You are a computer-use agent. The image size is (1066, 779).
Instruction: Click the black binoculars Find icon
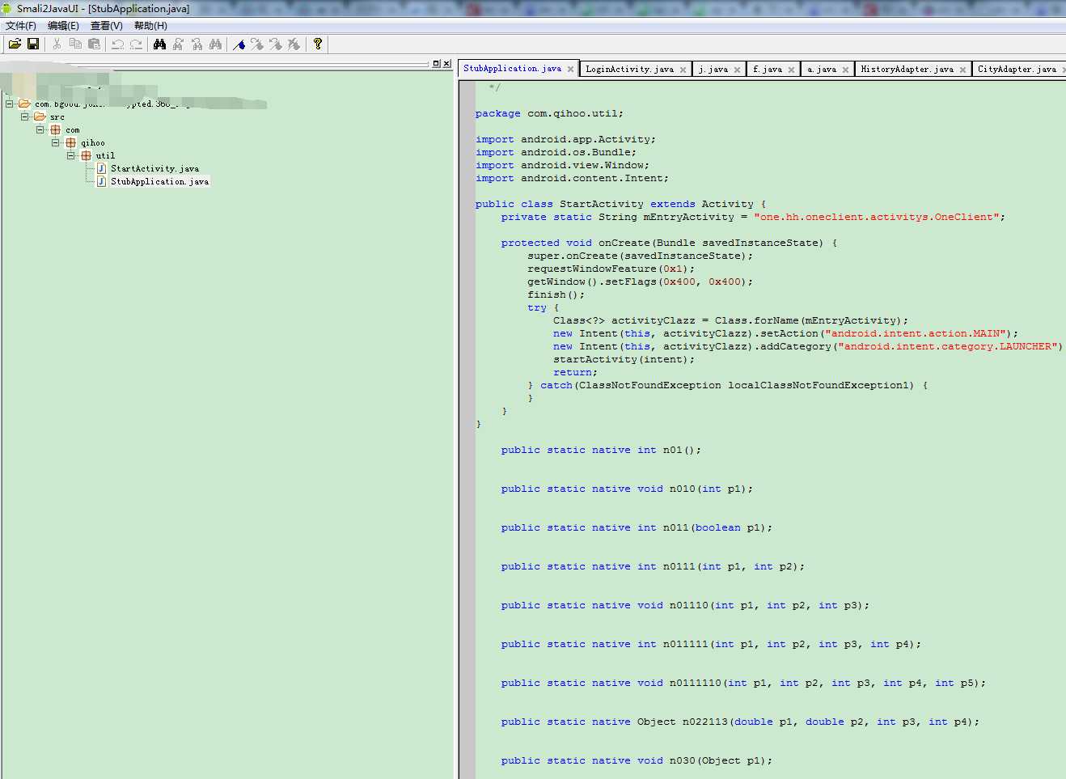tap(159, 44)
